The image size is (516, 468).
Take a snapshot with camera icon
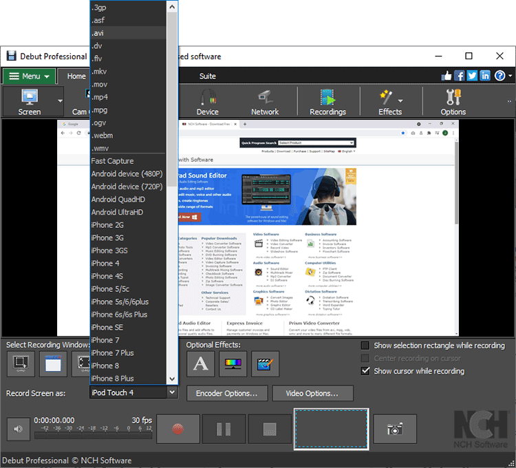point(395,429)
